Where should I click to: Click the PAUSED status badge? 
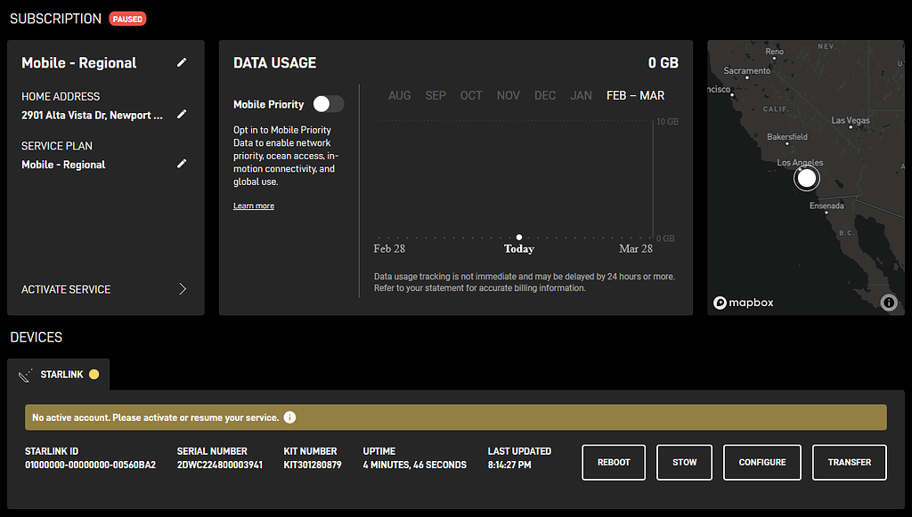click(127, 20)
